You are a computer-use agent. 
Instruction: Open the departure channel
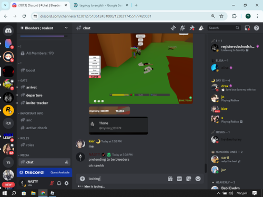coord(44,95)
